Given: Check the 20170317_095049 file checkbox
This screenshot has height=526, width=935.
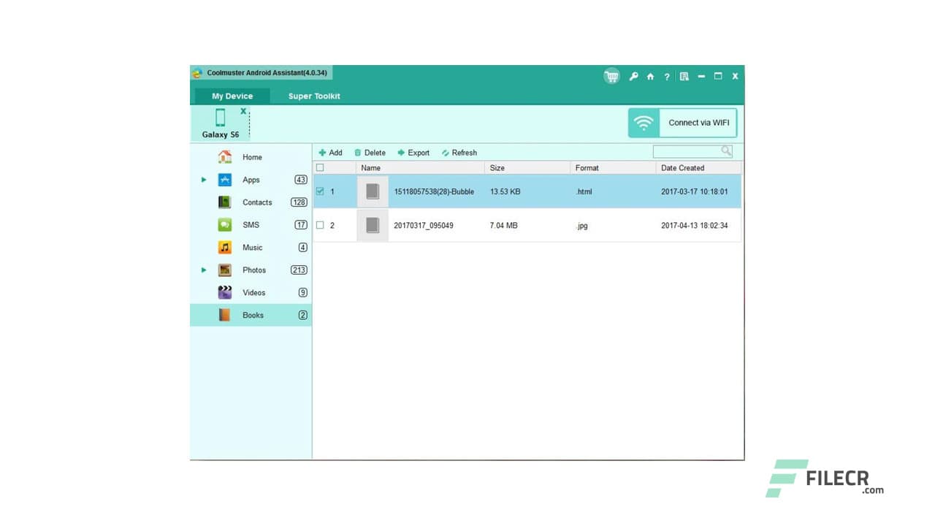Looking at the screenshot, I should pos(319,225).
